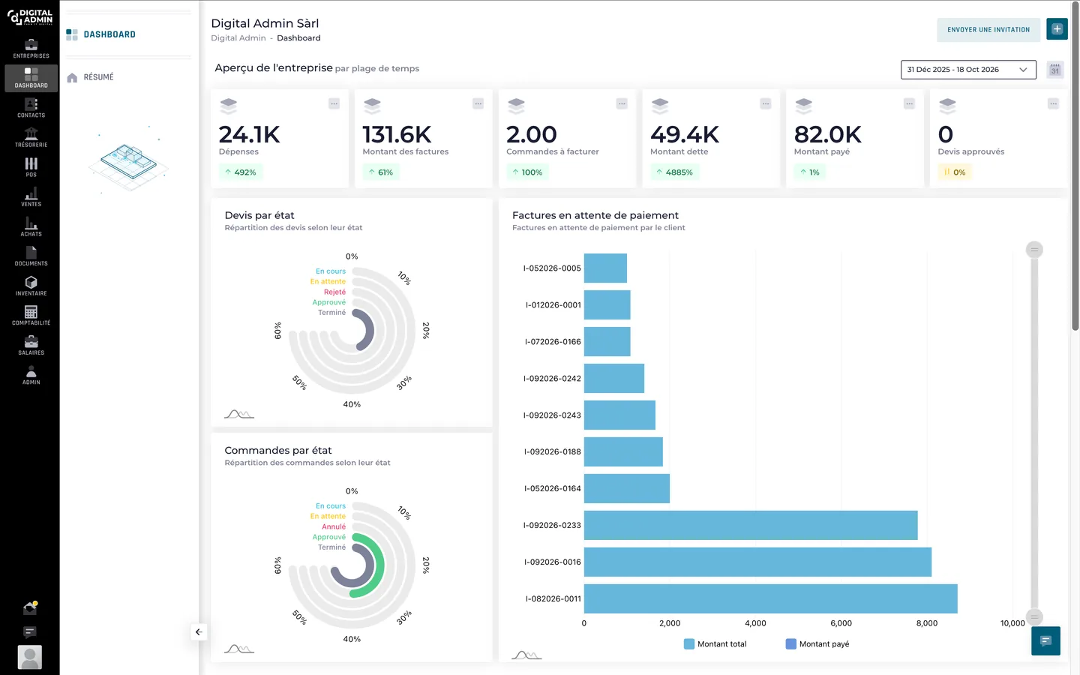Viewport: 1080px width, 675px height.
Task: Toggle Annulé legend in Commandes chart
Action: 334,527
